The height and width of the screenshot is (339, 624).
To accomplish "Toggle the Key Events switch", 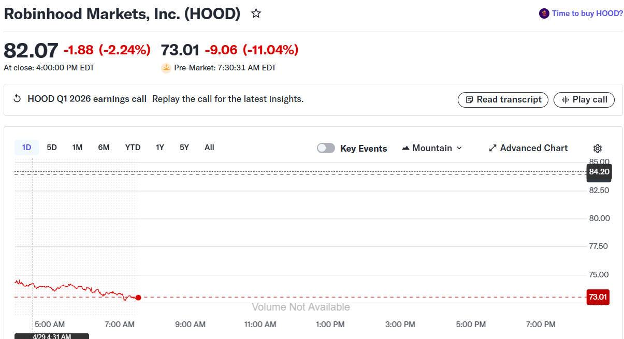I will click(x=326, y=149).
